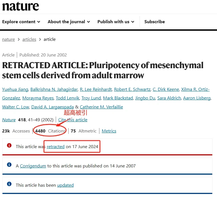Open the retracted notice link
Screen dimensions: 217x199
pyautogui.click(x=56, y=146)
